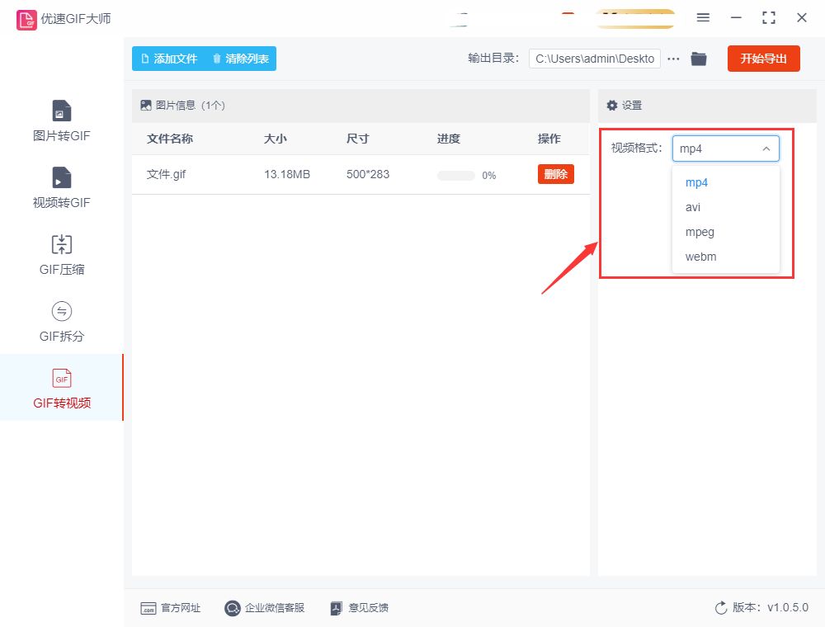Image resolution: width=825 pixels, height=627 pixels.
Task: Click the 图片转GIF image file icon
Action: pyautogui.click(x=62, y=111)
